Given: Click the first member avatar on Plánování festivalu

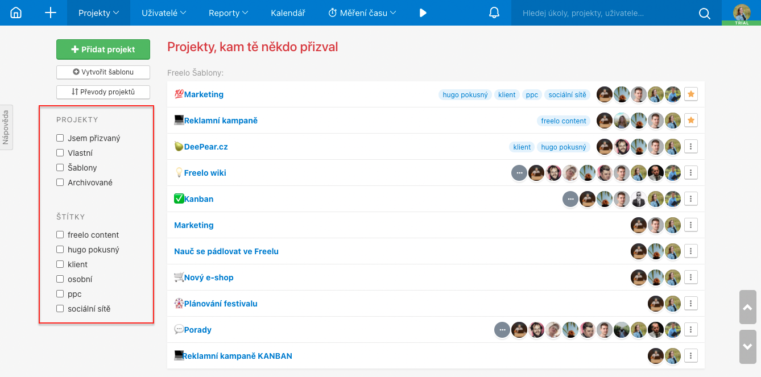Looking at the screenshot, I should pyautogui.click(x=656, y=304).
